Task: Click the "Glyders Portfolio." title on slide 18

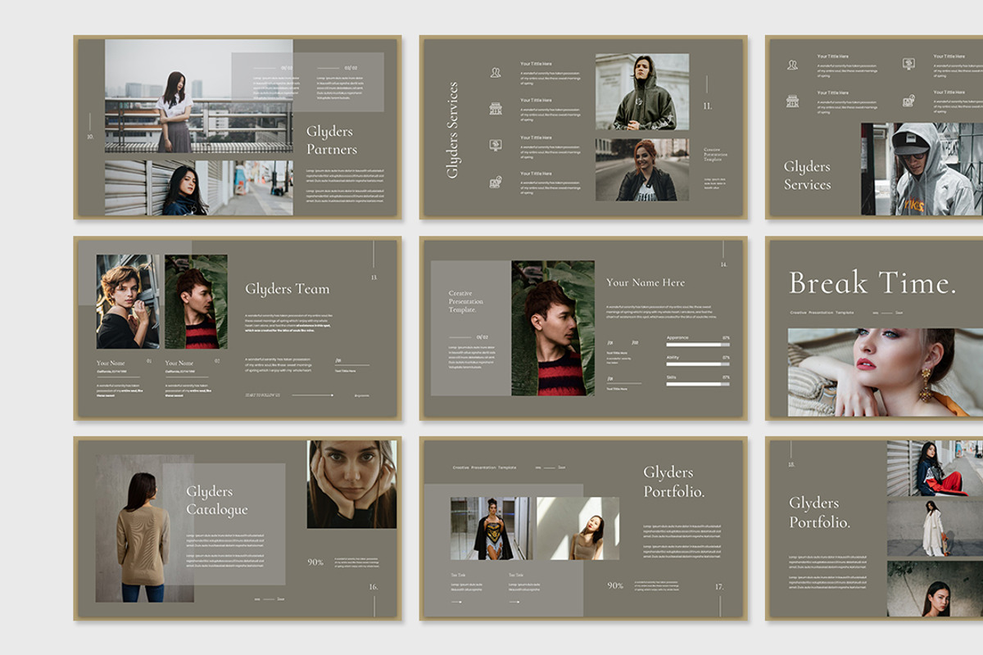Action: pyautogui.click(x=820, y=512)
